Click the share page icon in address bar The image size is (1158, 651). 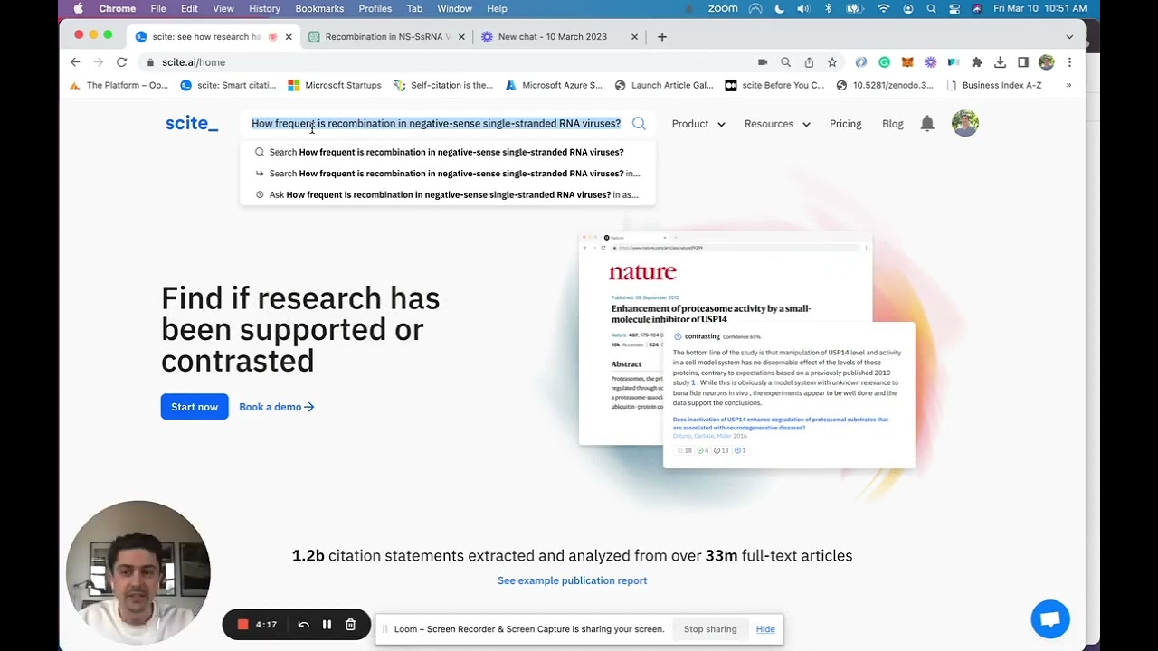[x=809, y=62]
